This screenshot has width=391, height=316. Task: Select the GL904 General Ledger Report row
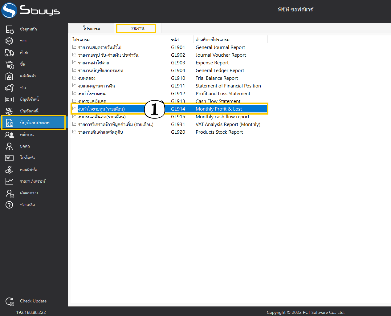click(x=169, y=71)
